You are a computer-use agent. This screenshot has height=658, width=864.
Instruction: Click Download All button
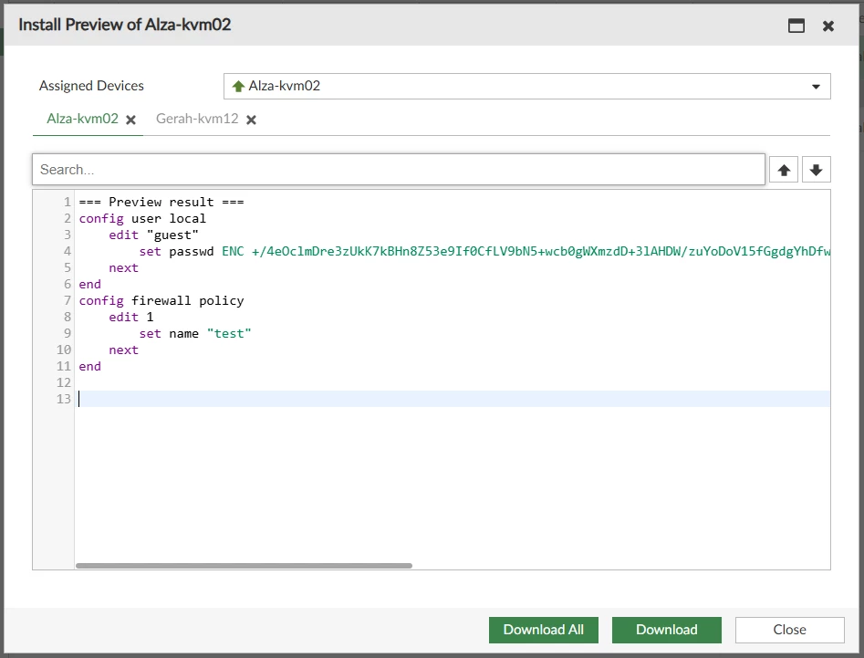coord(543,630)
